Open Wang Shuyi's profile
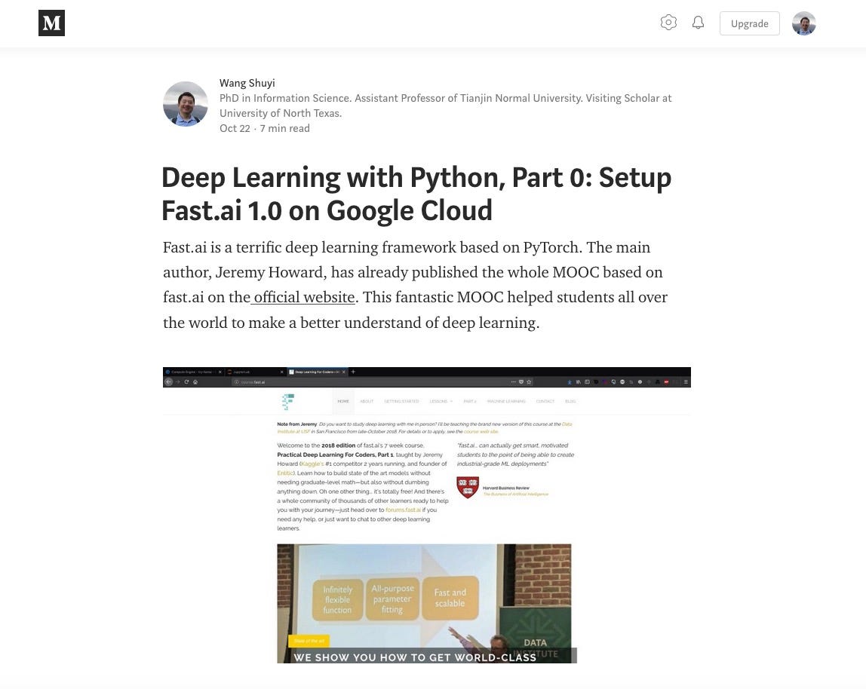This screenshot has height=689, width=866. [x=247, y=83]
